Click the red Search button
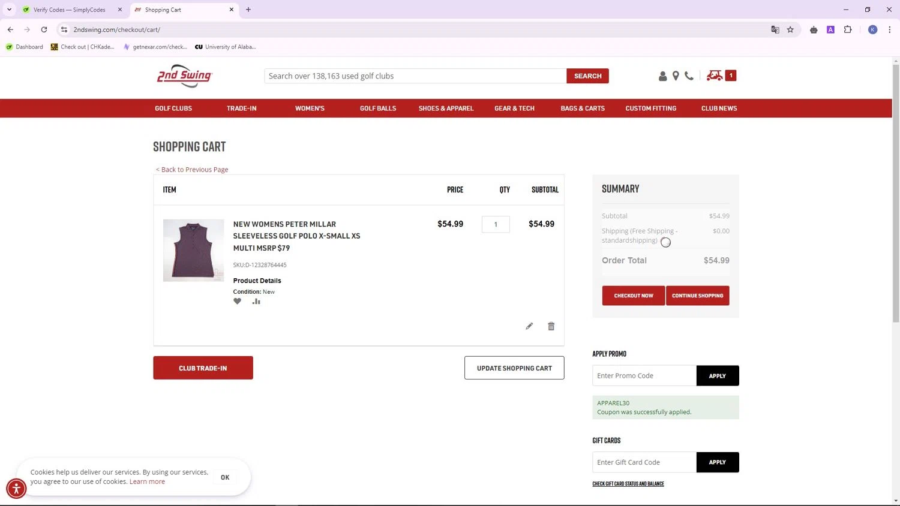The width and height of the screenshot is (900, 506). tap(587, 76)
